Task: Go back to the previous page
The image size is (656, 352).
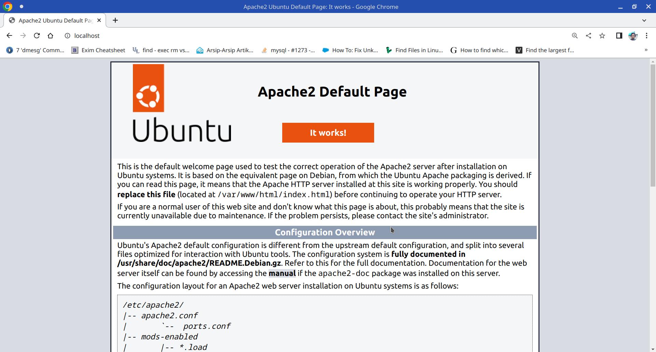Action: (x=9, y=35)
